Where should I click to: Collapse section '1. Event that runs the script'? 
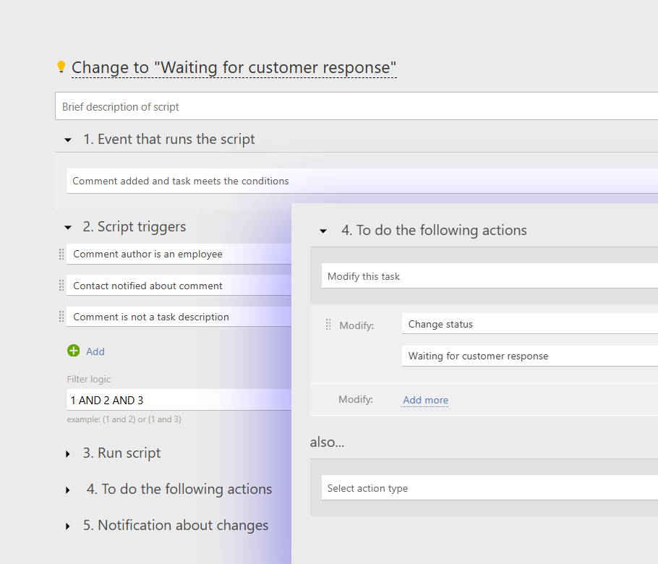coord(67,140)
